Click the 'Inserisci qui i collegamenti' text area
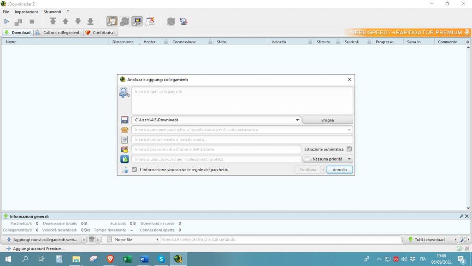This screenshot has height=266, width=472. click(x=242, y=100)
